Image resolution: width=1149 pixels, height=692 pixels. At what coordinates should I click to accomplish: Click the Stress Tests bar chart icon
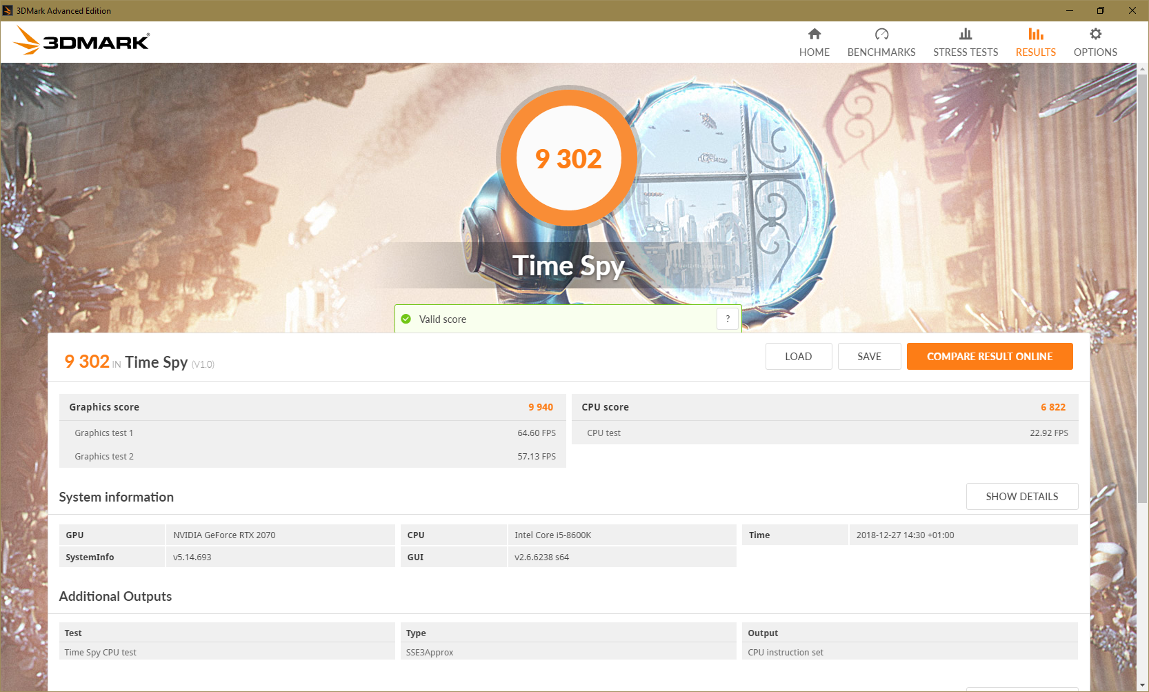tap(966, 34)
